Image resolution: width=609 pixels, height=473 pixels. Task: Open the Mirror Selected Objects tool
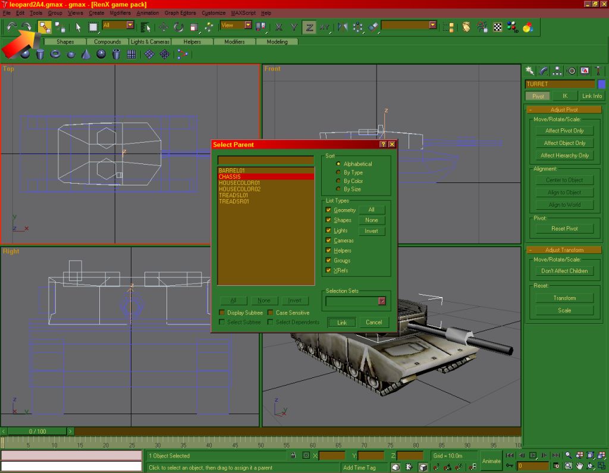(x=343, y=27)
